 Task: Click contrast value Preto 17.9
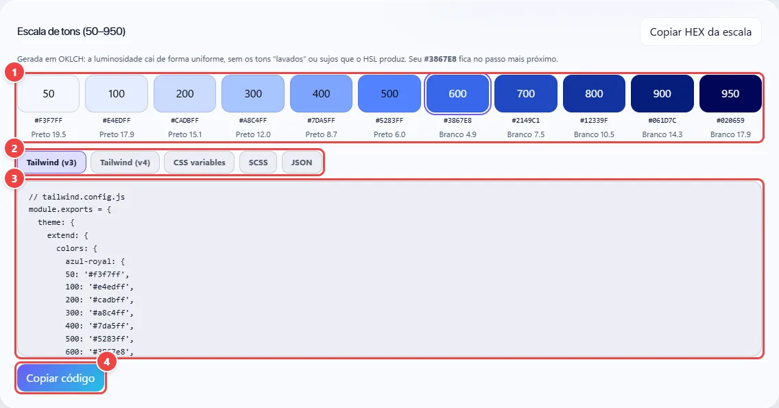117,134
